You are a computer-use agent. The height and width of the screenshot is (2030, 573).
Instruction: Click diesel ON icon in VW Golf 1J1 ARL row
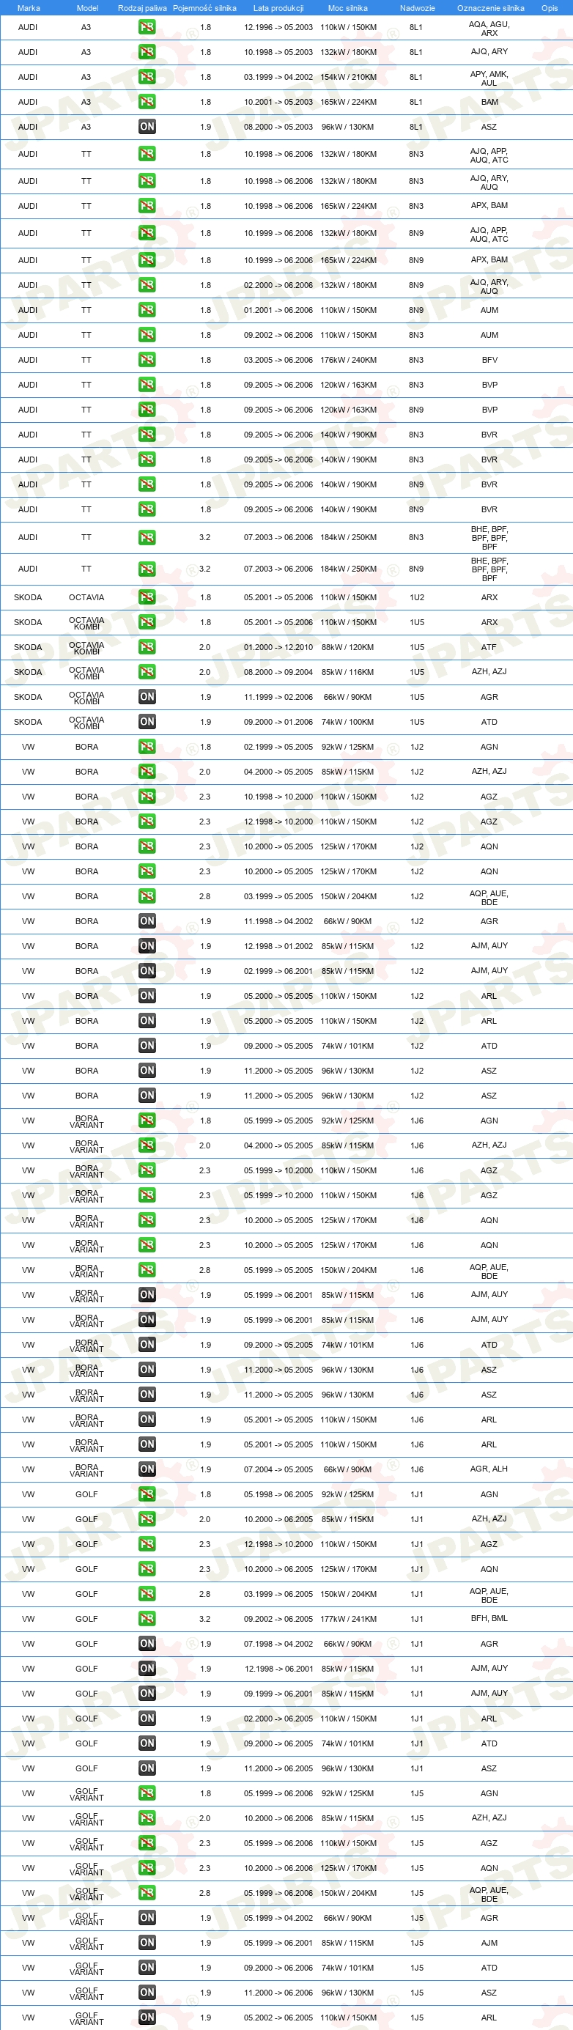click(147, 1719)
